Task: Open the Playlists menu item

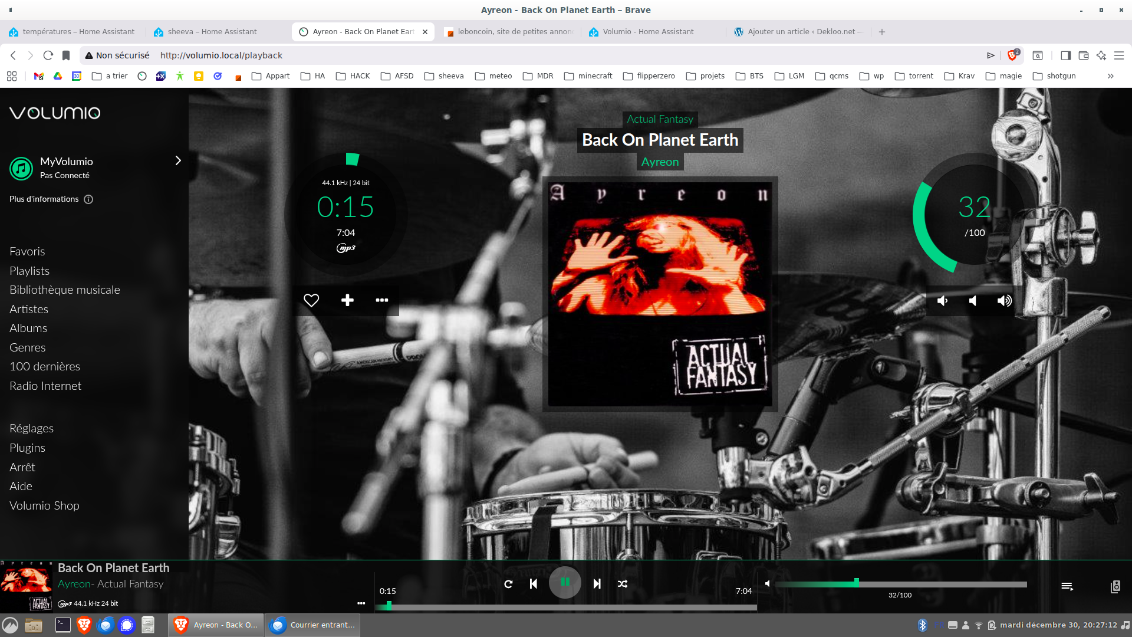Action: click(x=29, y=271)
